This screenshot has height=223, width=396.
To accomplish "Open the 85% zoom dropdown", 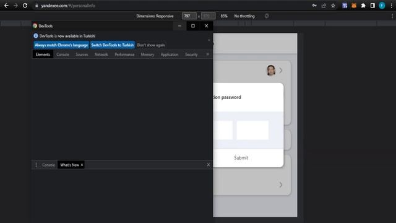I will coord(224,16).
